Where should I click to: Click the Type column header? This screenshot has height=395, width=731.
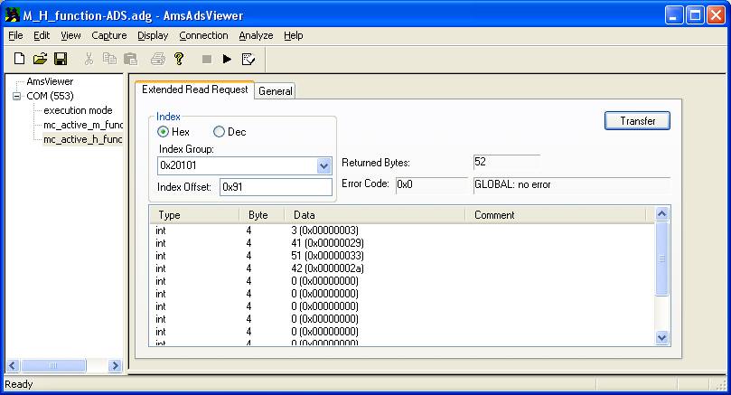coord(194,215)
